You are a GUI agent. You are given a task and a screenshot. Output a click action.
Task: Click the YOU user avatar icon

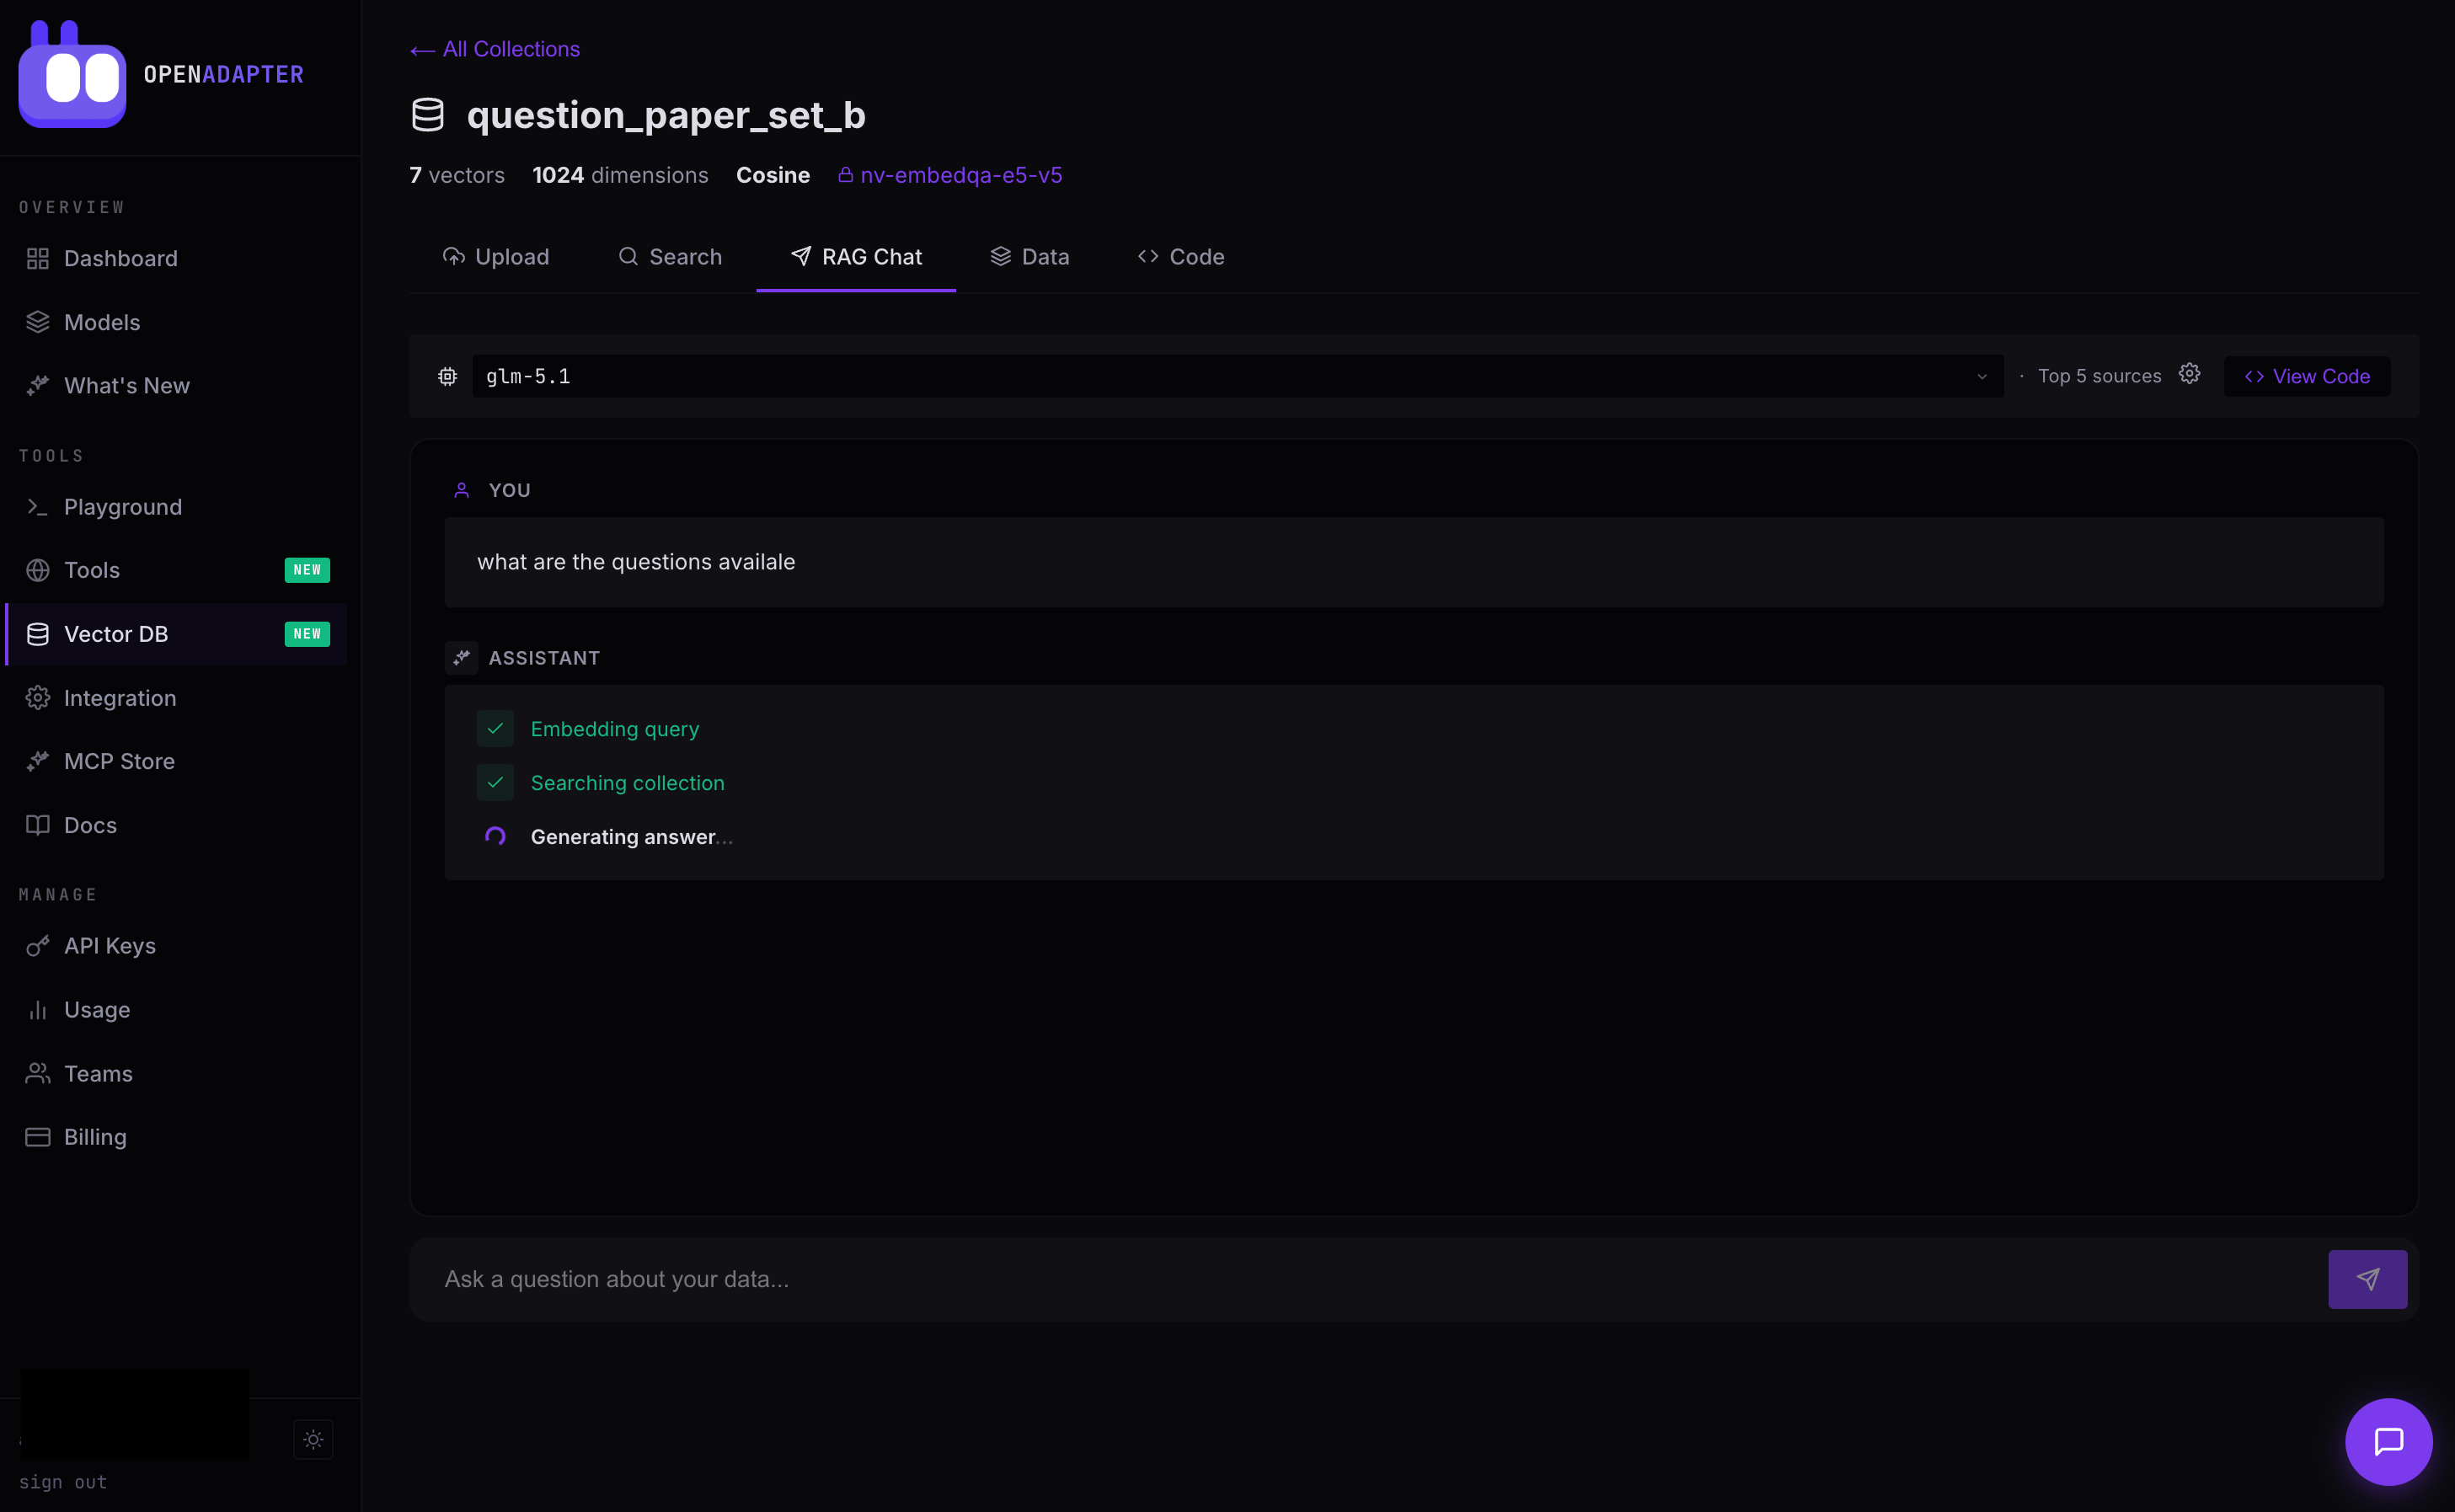pyautogui.click(x=461, y=490)
